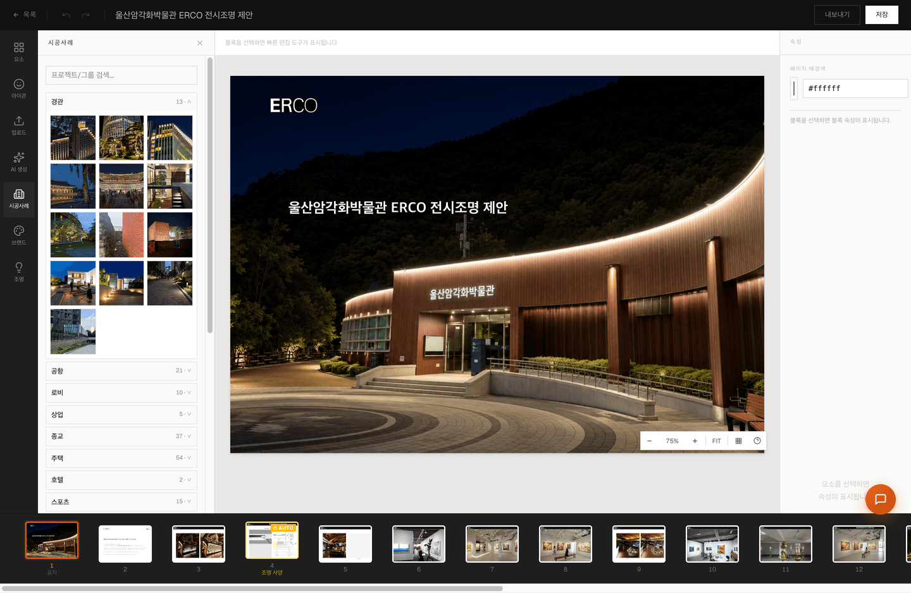The image size is (911, 593).
Task: Select the 시공사례 sidebar tab
Action: coord(19,199)
